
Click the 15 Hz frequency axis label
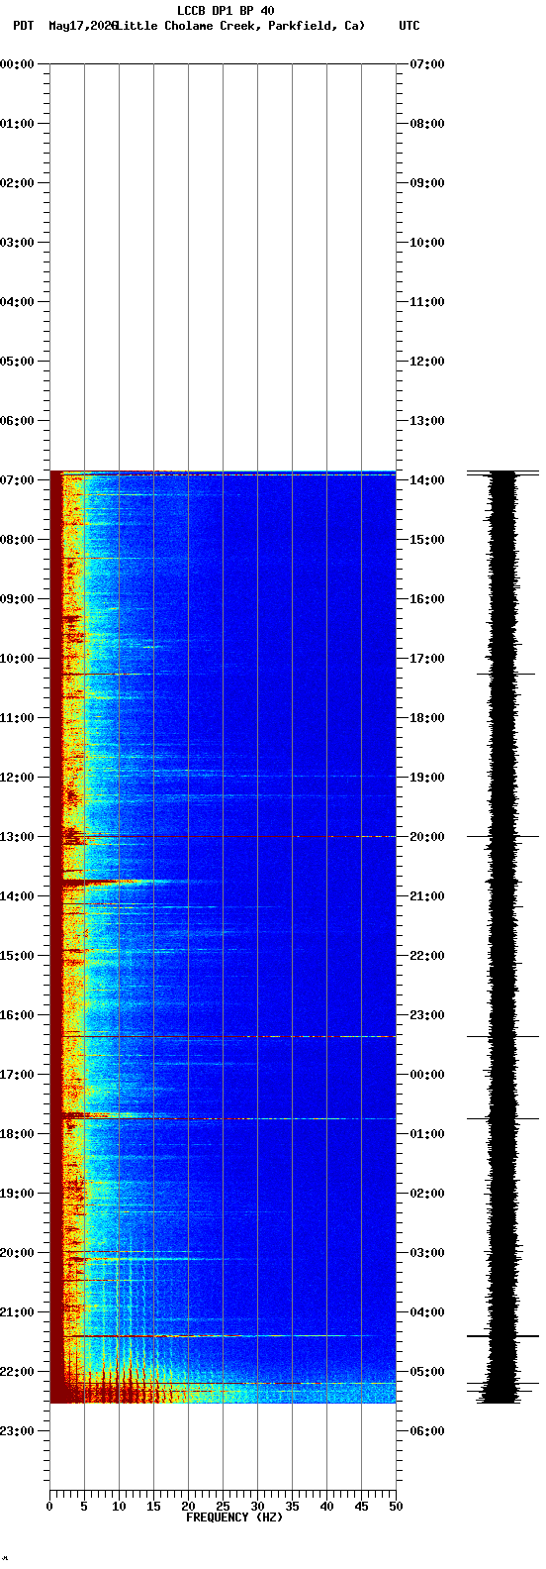(153, 1507)
